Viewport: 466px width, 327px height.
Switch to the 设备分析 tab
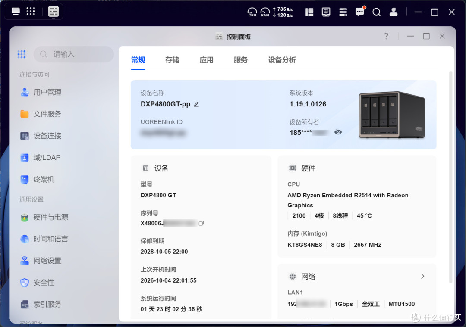tap(282, 60)
